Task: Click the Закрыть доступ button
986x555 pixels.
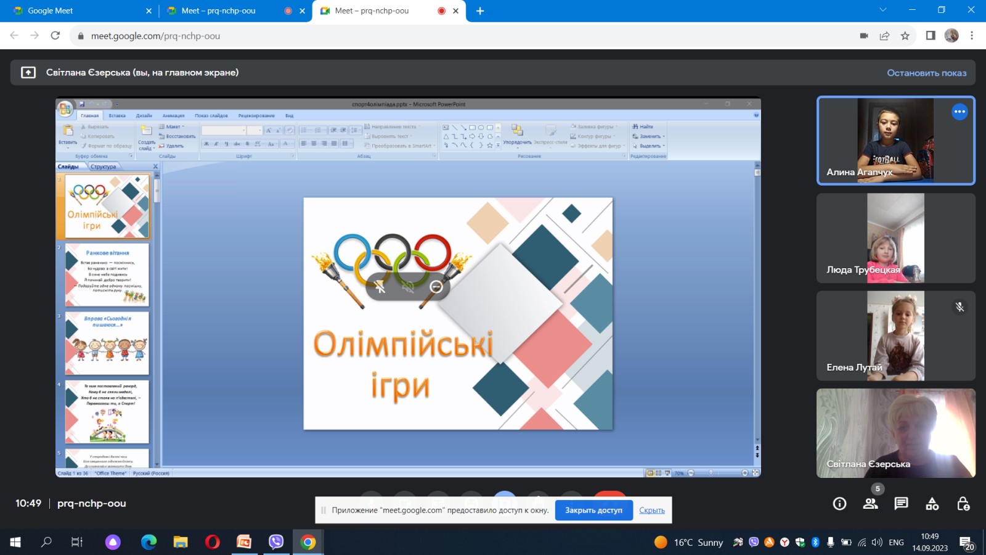Action: coord(593,510)
